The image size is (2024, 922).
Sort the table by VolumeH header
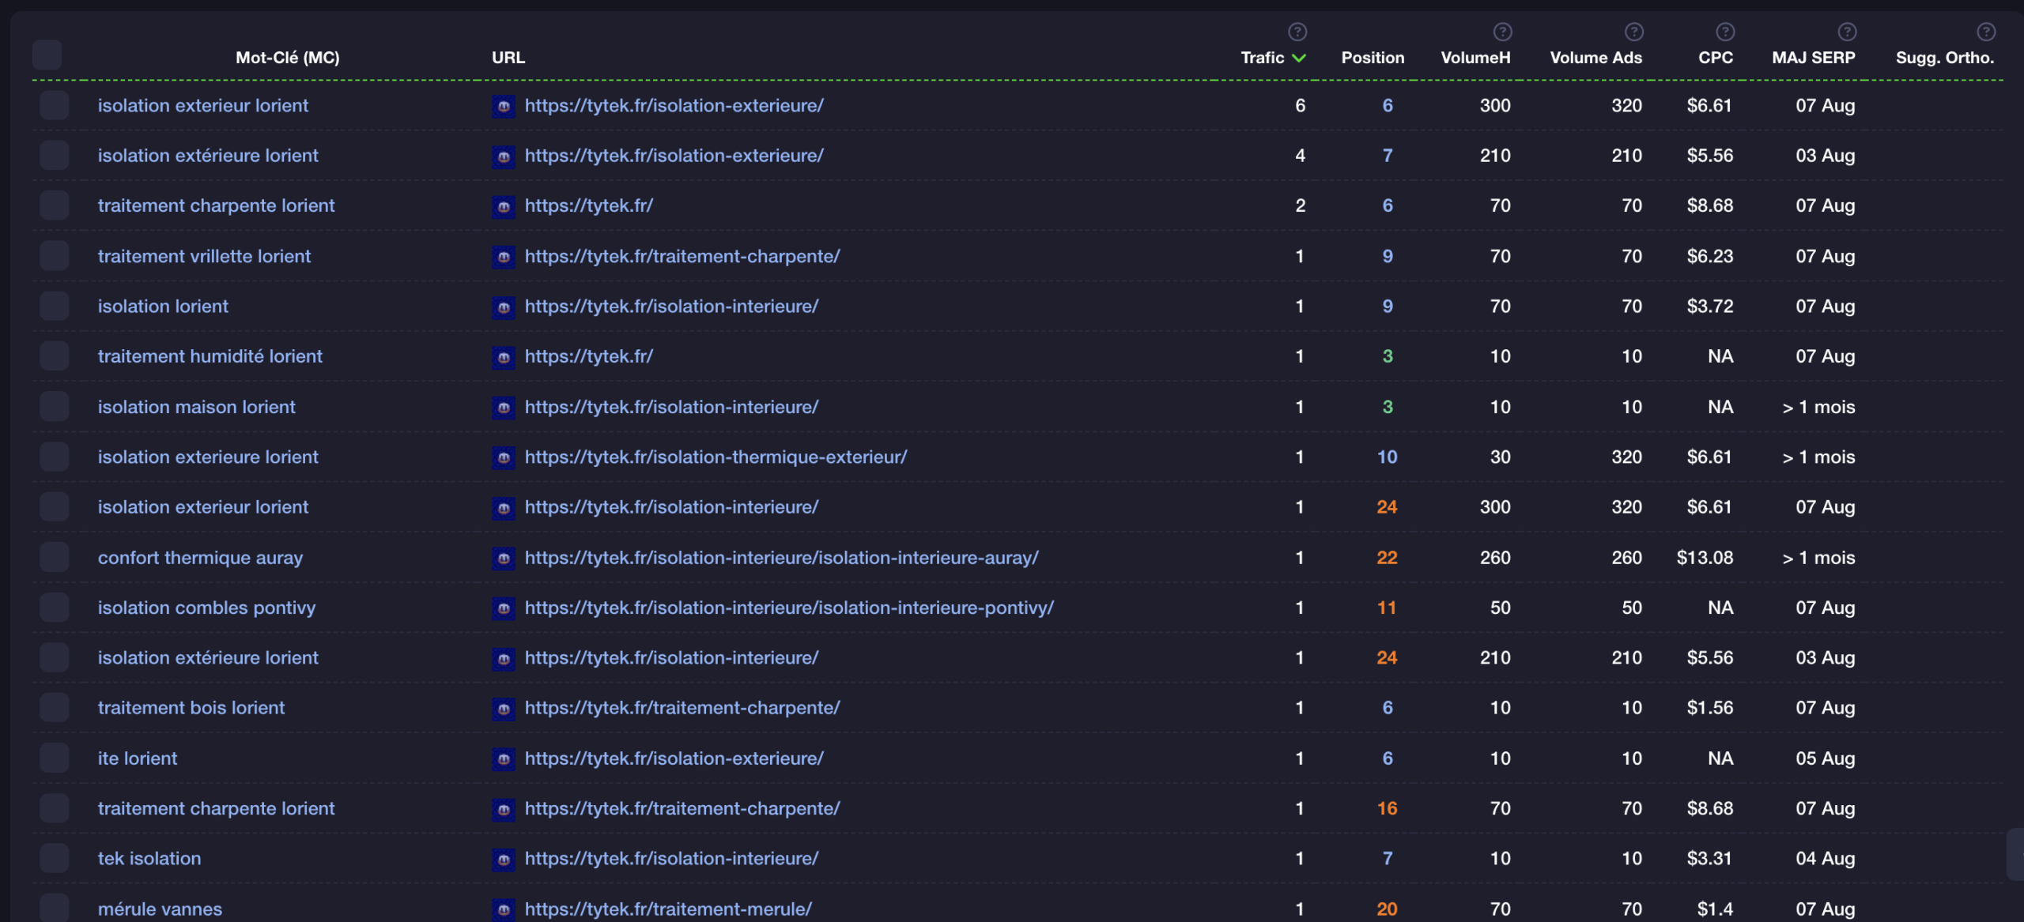point(1475,58)
